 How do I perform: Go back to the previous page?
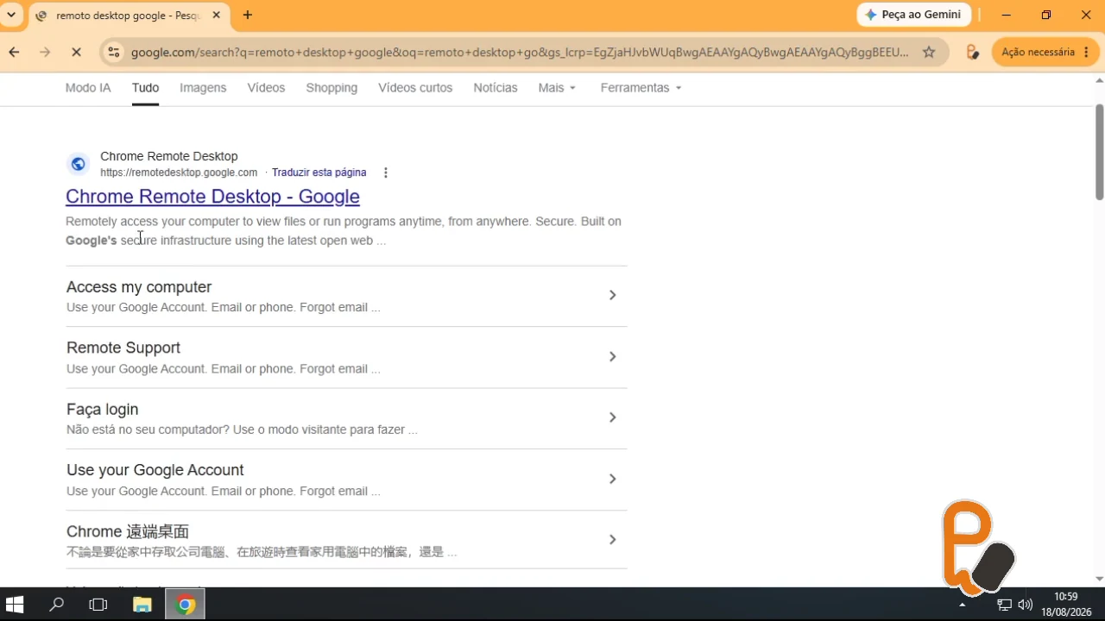[14, 53]
